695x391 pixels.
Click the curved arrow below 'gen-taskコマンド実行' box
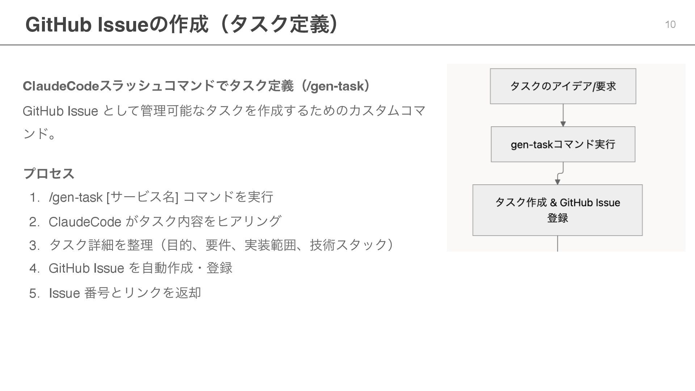pyautogui.click(x=560, y=173)
